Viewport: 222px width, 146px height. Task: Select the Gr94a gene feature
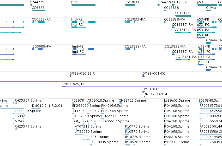pos(209,10)
